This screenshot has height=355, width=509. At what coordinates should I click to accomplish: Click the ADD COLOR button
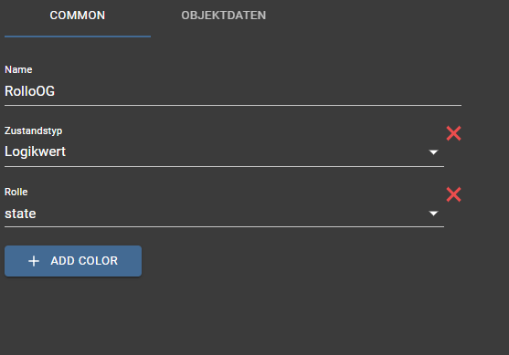click(73, 261)
